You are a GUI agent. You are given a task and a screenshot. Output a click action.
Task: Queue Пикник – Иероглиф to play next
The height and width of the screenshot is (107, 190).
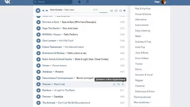coord(118,84)
